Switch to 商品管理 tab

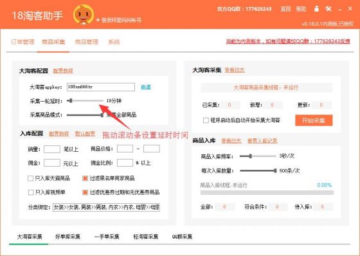click(87, 42)
